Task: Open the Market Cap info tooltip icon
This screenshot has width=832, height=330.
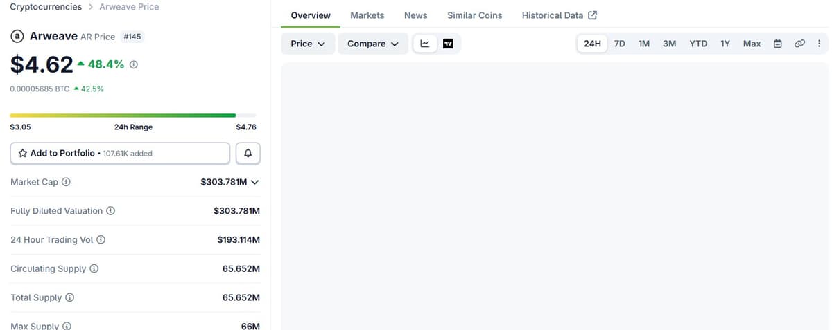Action: point(67,182)
